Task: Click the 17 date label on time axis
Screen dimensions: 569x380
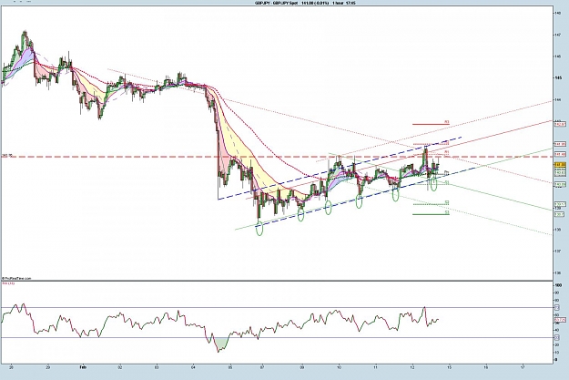Action: 523,367
